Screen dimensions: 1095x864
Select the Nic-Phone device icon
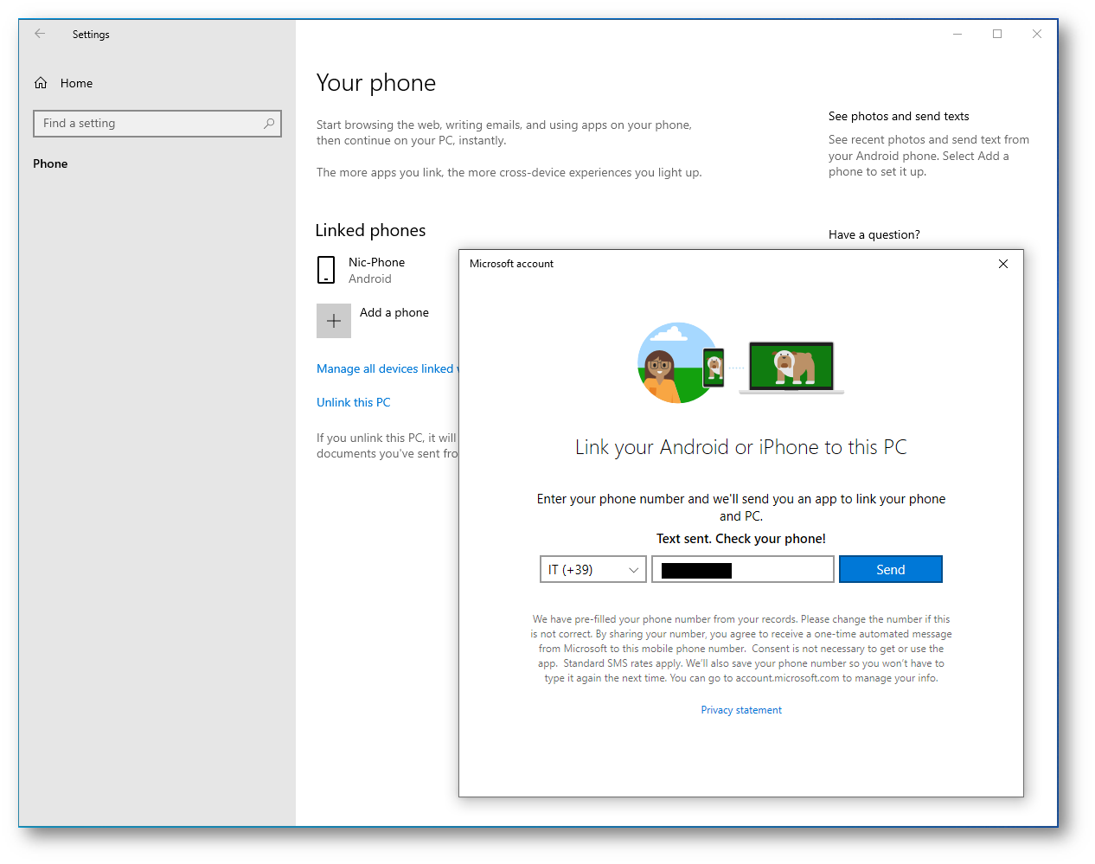(326, 270)
